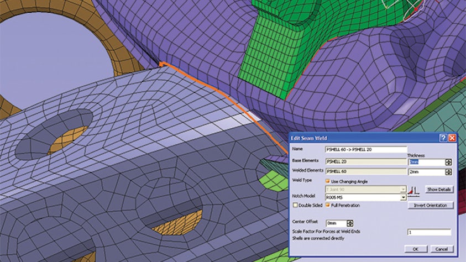Open the T Joint 90 weld type dropdown
Screen dimensions: 466x262
[403, 189]
